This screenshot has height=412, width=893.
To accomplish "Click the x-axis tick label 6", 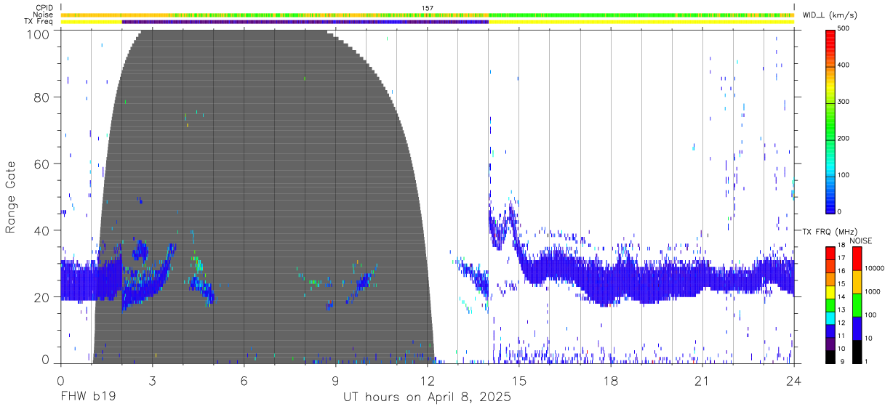I will [244, 380].
